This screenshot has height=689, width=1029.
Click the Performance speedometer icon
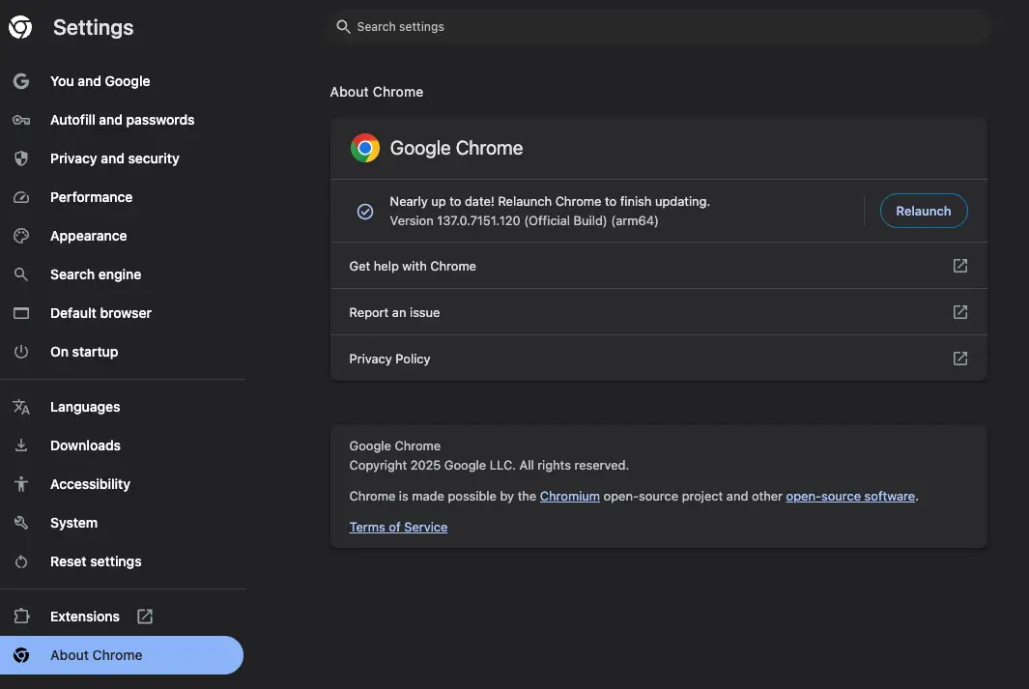click(x=20, y=197)
